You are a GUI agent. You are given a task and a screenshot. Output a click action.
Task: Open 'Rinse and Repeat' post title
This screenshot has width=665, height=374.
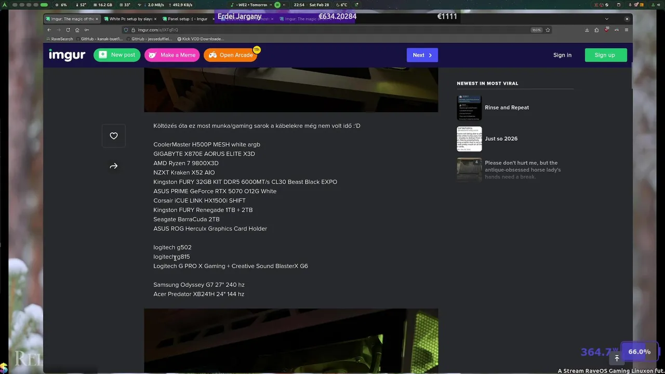pos(507,108)
